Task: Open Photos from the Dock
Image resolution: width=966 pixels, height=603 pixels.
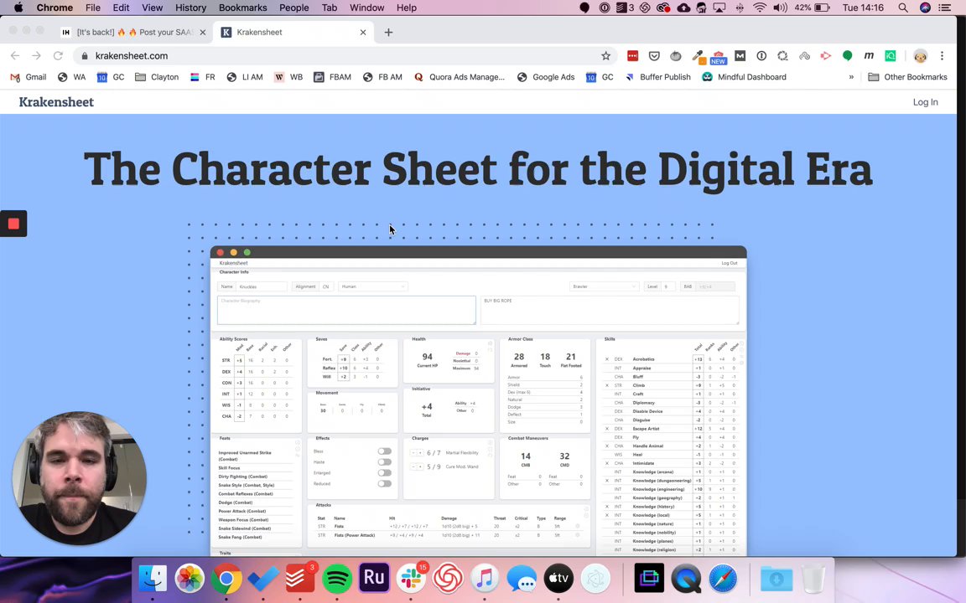Action: pos(190,579)
